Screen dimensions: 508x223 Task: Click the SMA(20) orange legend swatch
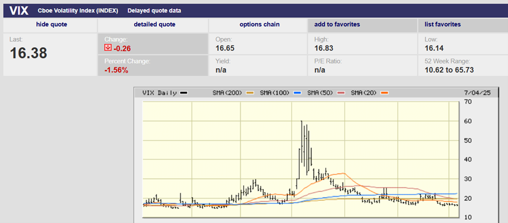coord(384,93)
